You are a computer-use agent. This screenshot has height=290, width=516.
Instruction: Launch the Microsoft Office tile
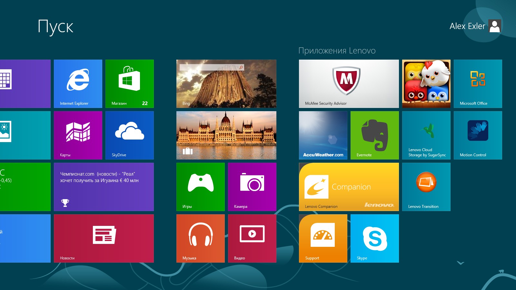[x=478, y=84]
